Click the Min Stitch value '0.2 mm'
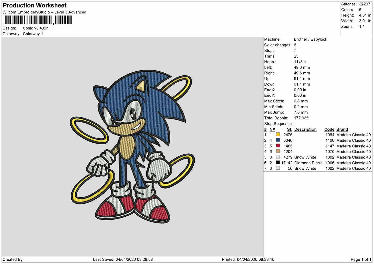The height and width of the screenshot is (264, 374). pos(301,107)
